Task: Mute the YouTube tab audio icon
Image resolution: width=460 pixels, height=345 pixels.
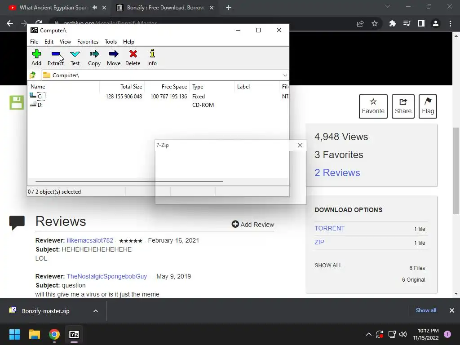Action: pyautogui.click(x=94, y=8)
